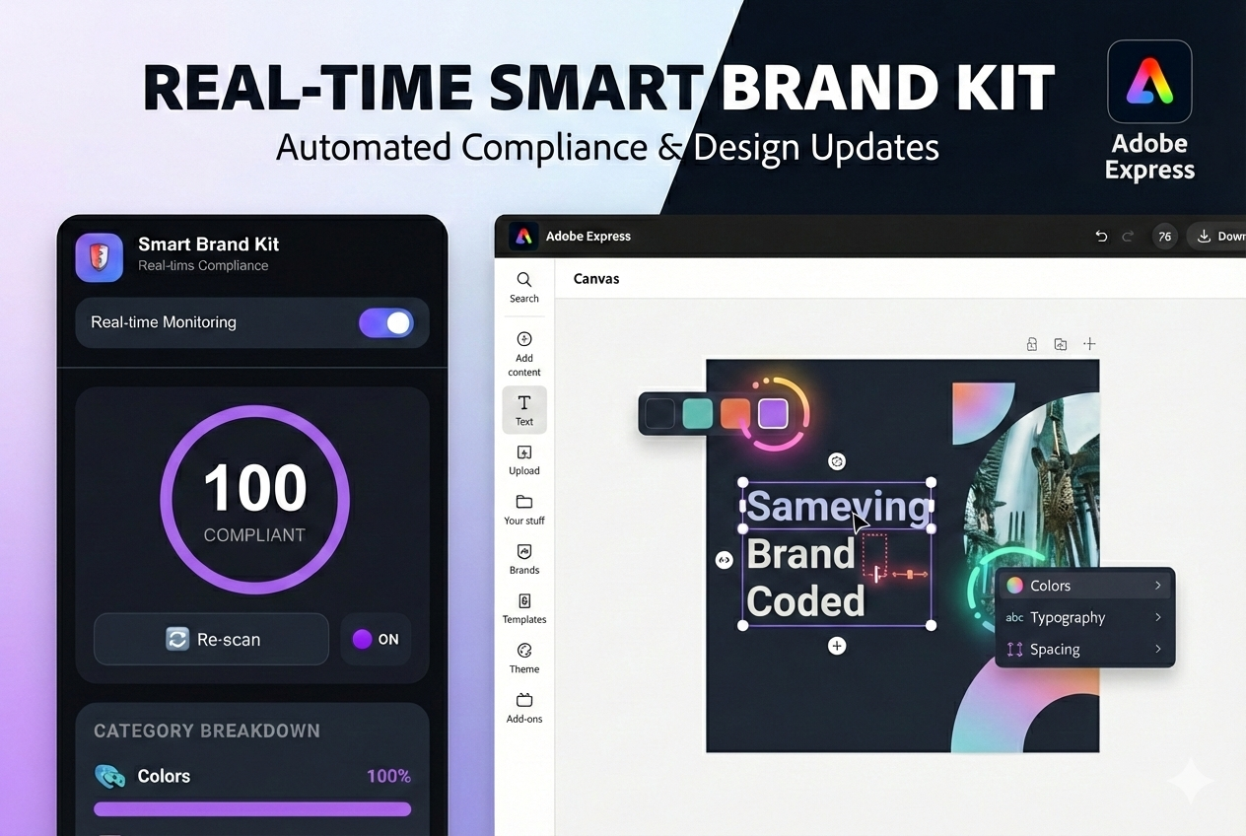The image size is (1246, 836).
Task: Select Spacing in context menu
Action: (1085, 649)
